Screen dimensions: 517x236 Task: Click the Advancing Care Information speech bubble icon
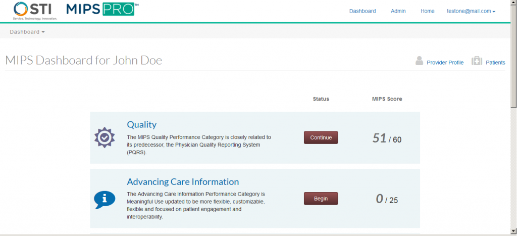(x=105, y=199)
